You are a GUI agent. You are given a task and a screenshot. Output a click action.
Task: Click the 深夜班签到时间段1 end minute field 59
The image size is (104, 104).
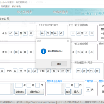(97, 71)
